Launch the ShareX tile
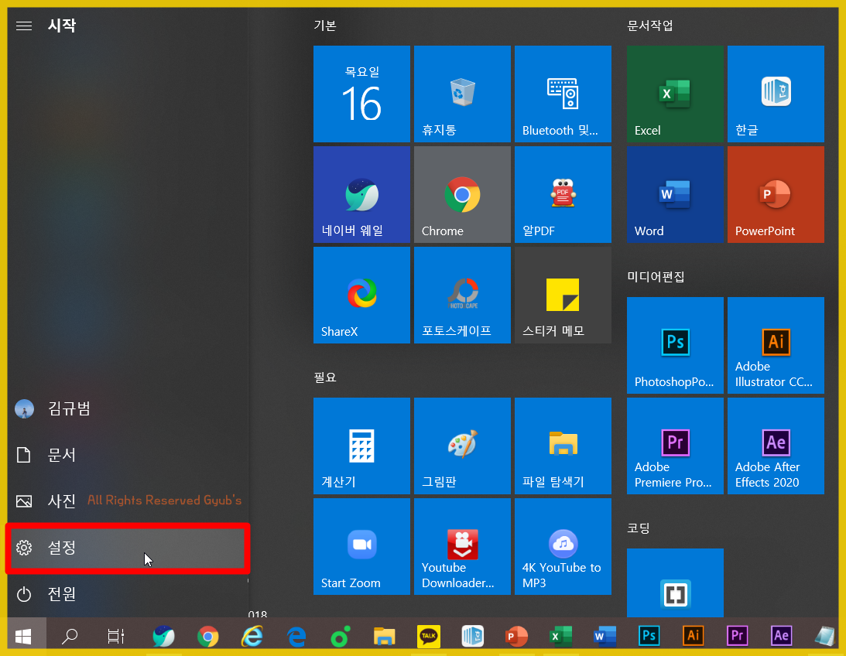The height and width of the screenshot is (656, 846). pos(361,296)
